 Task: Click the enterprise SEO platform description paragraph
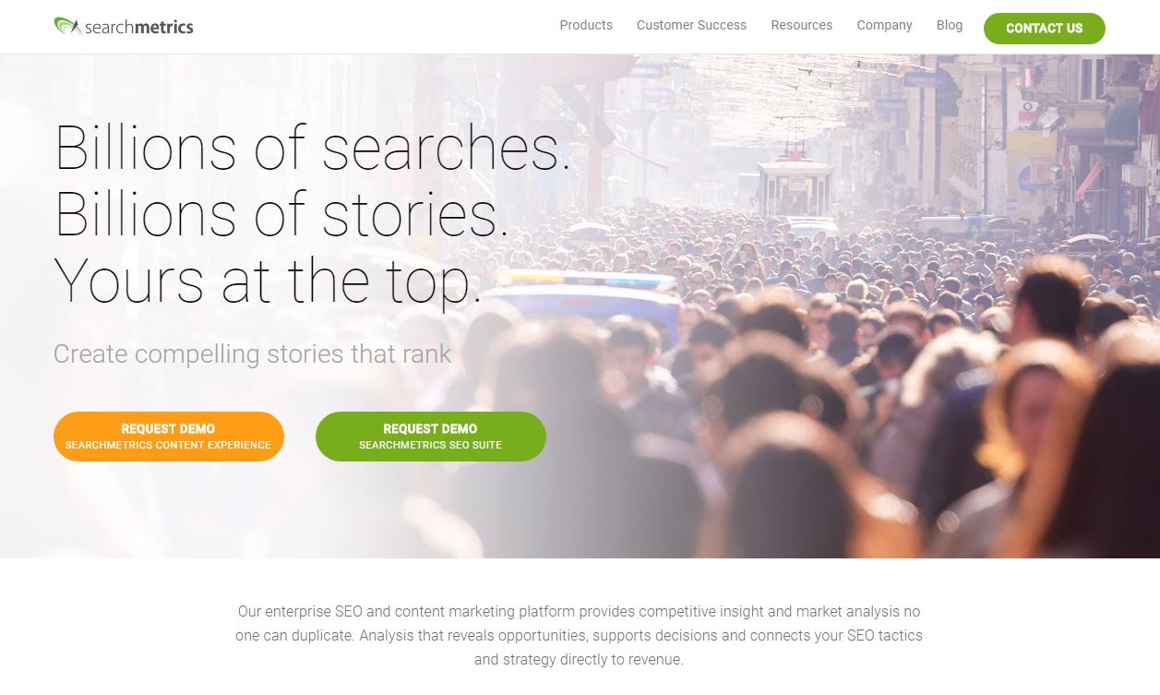pyautogui.click(x=579, y=635)
